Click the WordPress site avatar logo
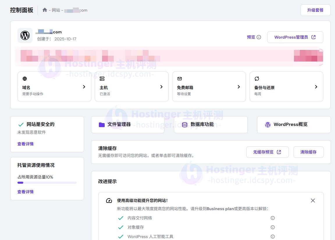This screenshot has width=335, height=240. pyautogui.click(x=25, y=35)
